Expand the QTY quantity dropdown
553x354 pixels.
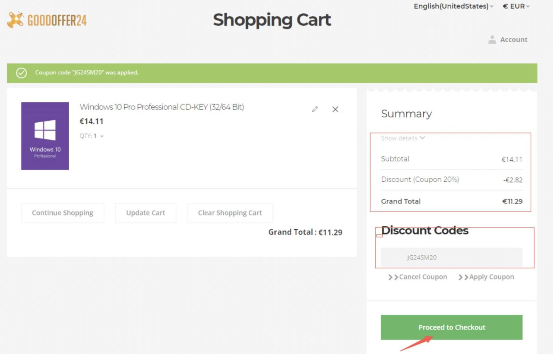click(x=92, y=136)
